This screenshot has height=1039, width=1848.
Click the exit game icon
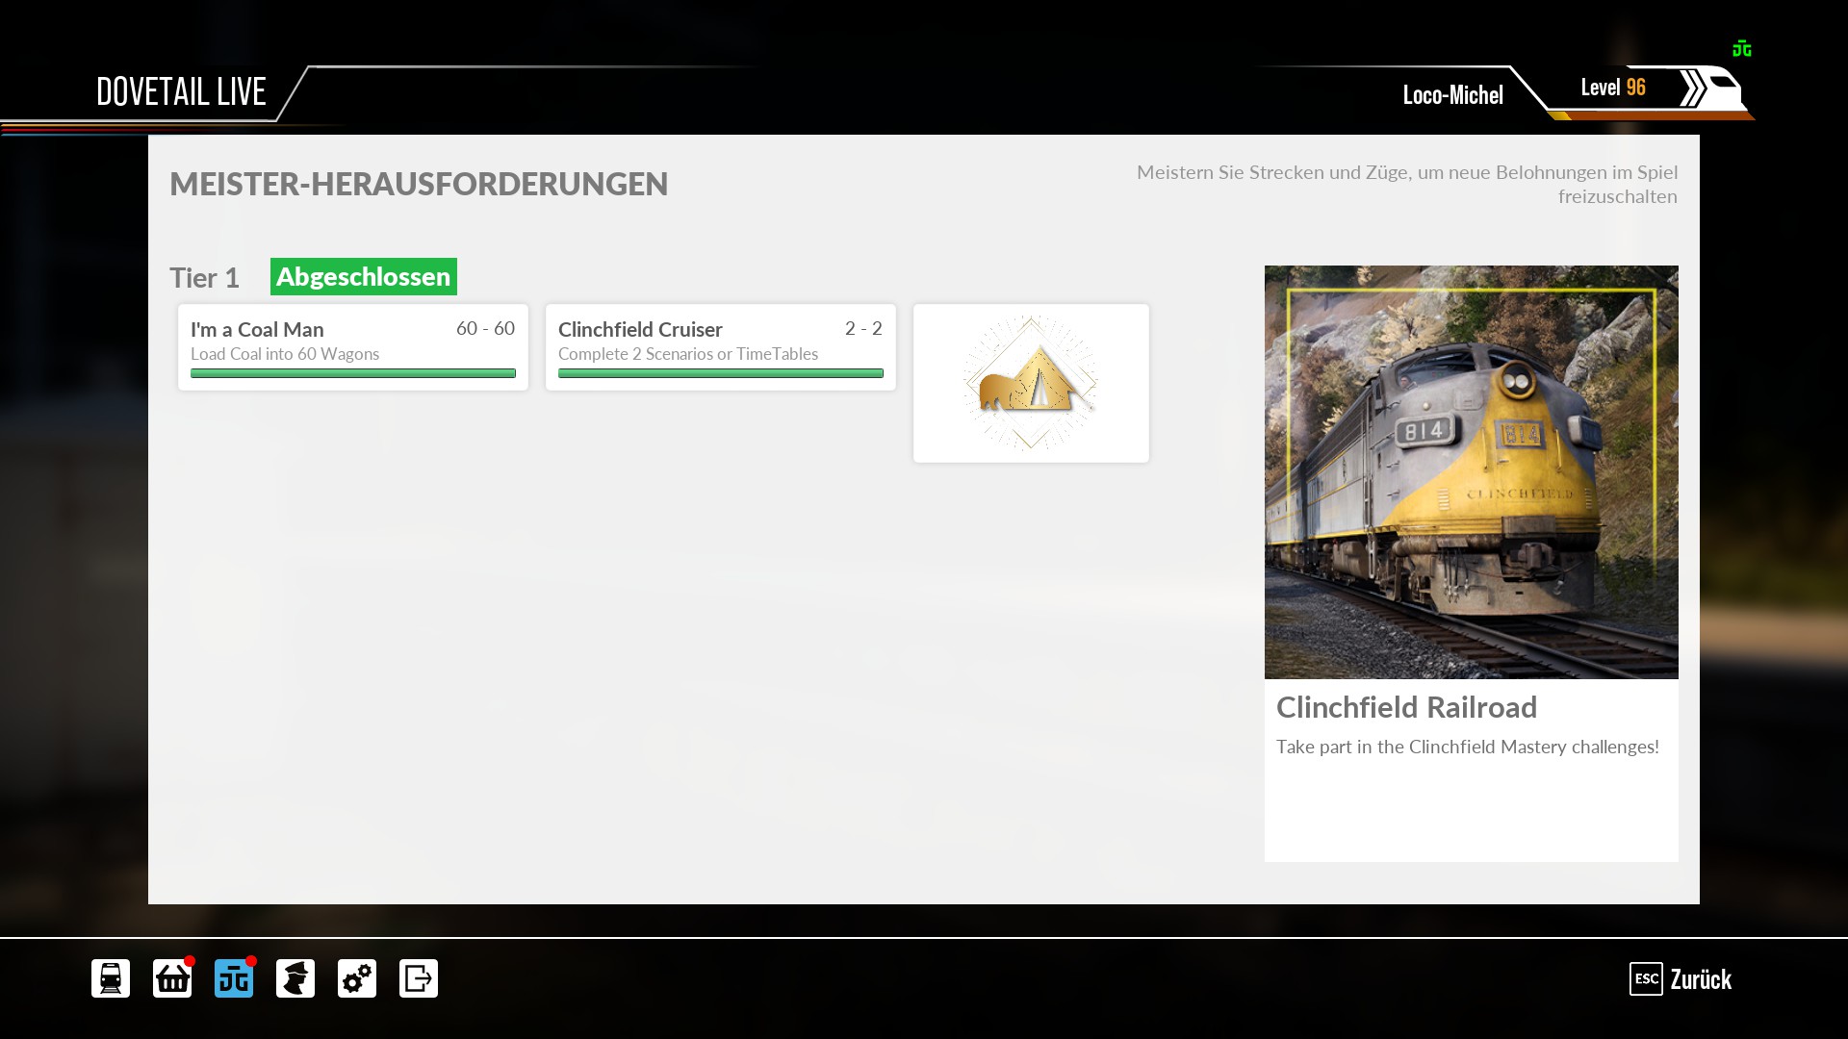419,978
